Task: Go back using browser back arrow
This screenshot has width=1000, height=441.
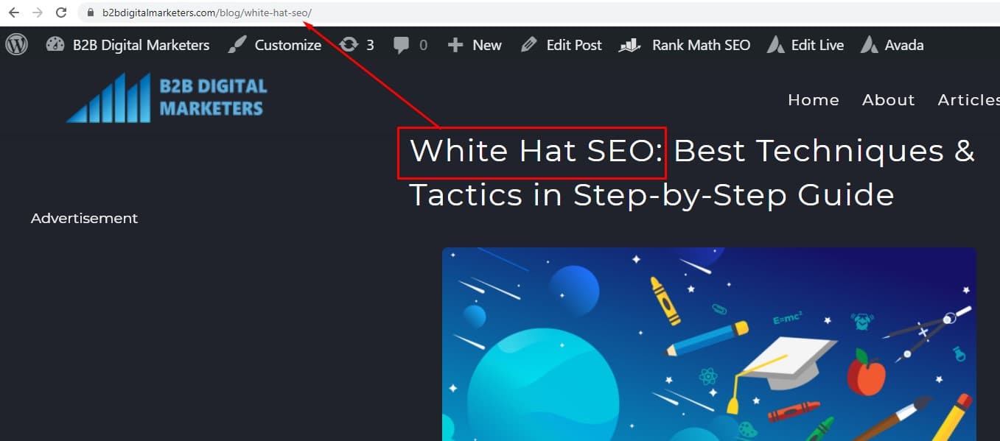Action: 13,13
